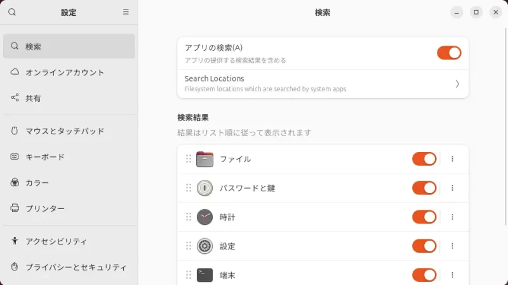Click the パスワードと鍵 app icon

pyautogui.click(x=204, y=188)
